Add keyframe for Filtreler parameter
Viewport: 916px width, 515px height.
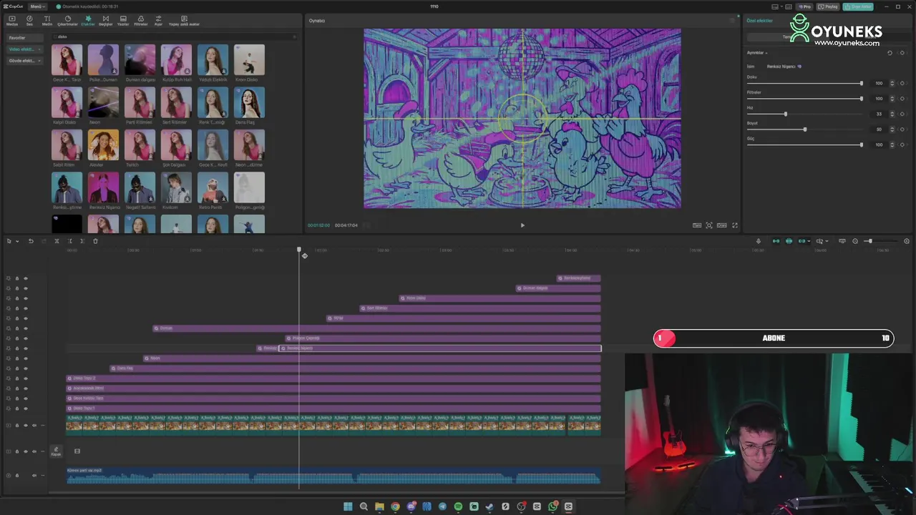[x=902, y=99]
